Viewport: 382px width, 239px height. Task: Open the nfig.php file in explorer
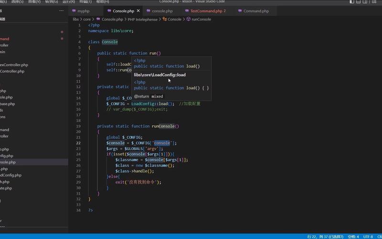(7, 156)
